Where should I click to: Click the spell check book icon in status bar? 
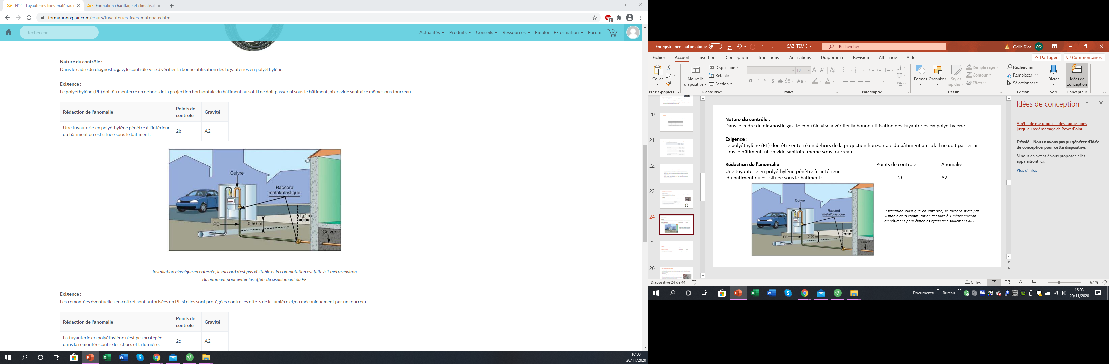(694, 282)
